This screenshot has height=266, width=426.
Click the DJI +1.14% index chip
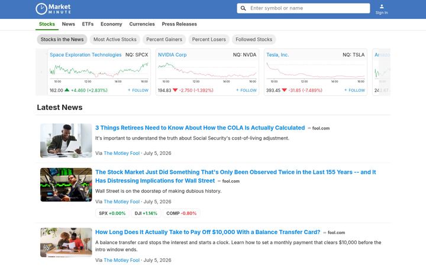pos(146,213)
